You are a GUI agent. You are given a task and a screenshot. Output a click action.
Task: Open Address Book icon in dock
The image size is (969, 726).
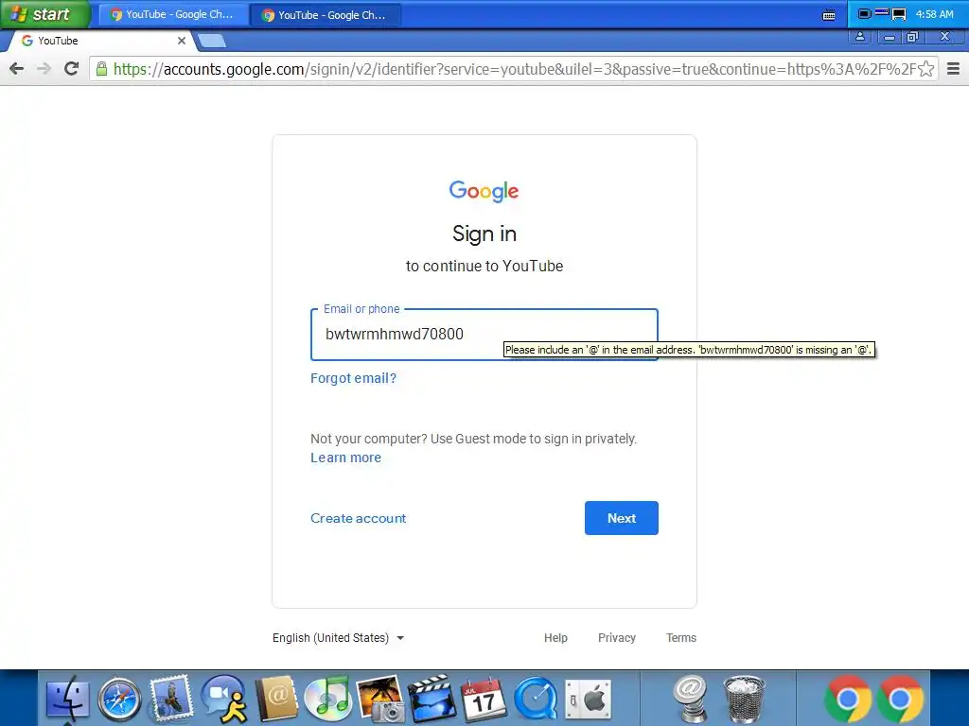[276, 699]
